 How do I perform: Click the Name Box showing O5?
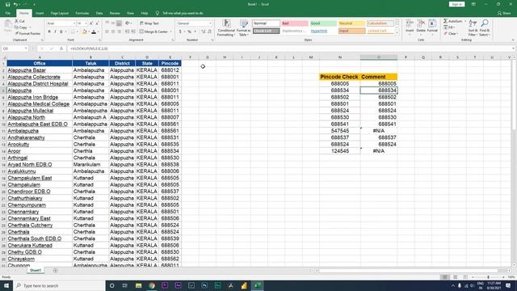15,48
